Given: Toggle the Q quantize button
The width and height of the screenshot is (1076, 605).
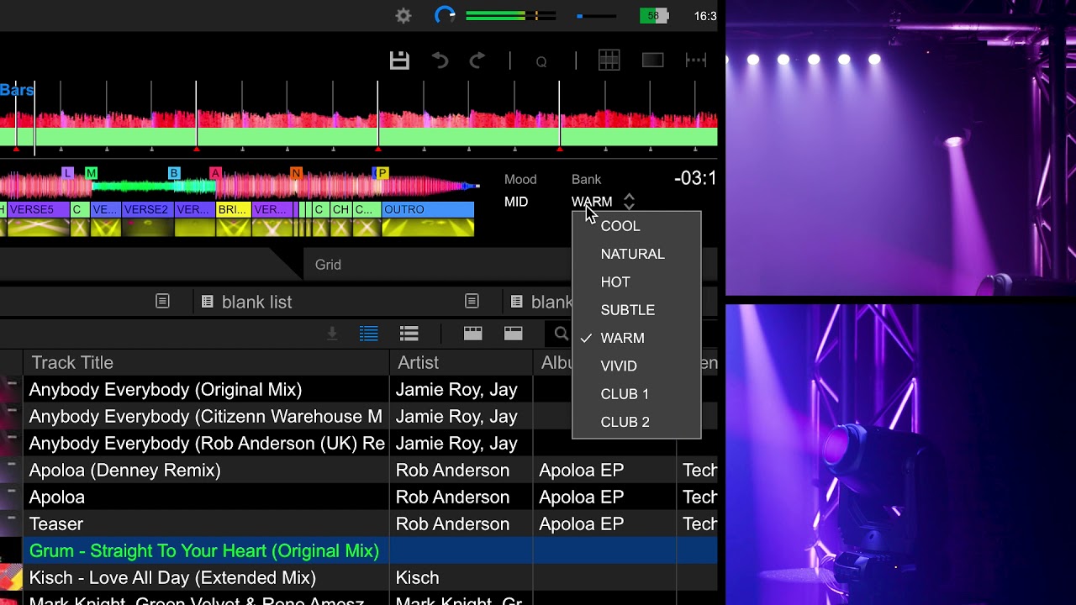Looking at the screenshot, I should pos(541,61).
